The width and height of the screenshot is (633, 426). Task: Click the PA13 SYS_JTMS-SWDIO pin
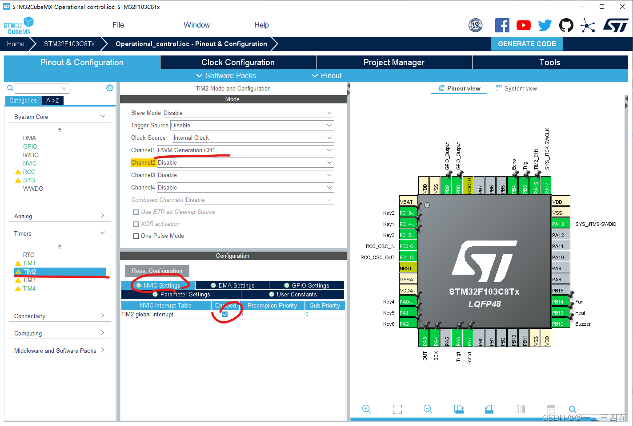[561, 224]
